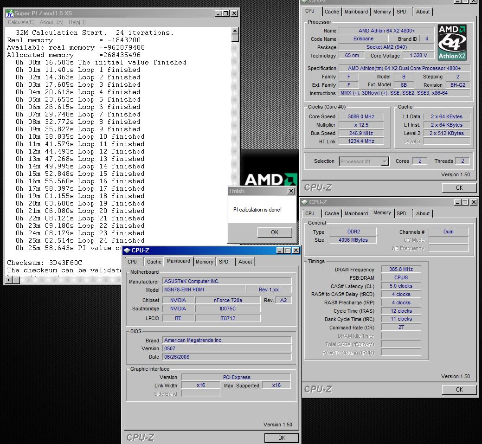Select SPD tab in Memory CPU-Z window

(401, 213)
